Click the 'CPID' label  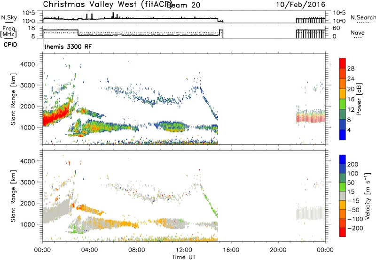pos(10,45)
